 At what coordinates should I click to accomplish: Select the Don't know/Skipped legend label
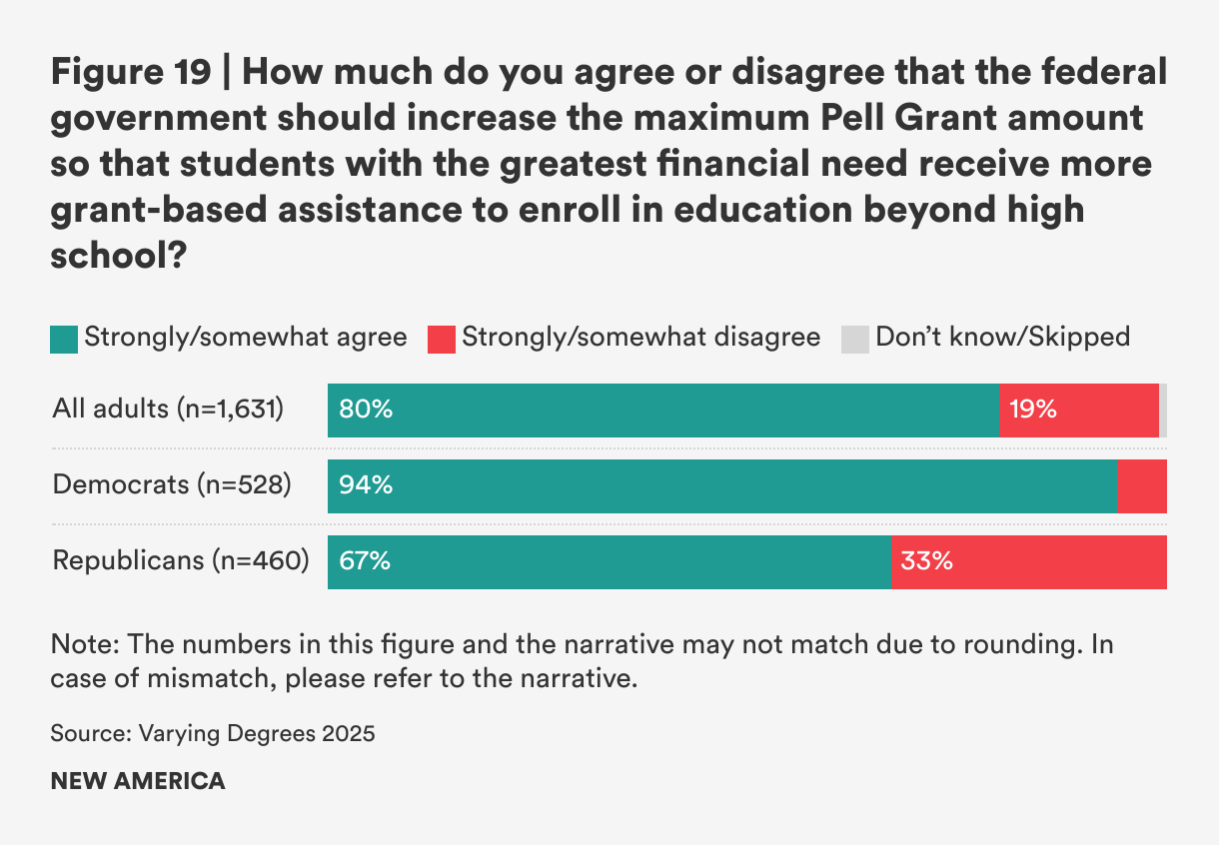click(x=1003, y=338)
